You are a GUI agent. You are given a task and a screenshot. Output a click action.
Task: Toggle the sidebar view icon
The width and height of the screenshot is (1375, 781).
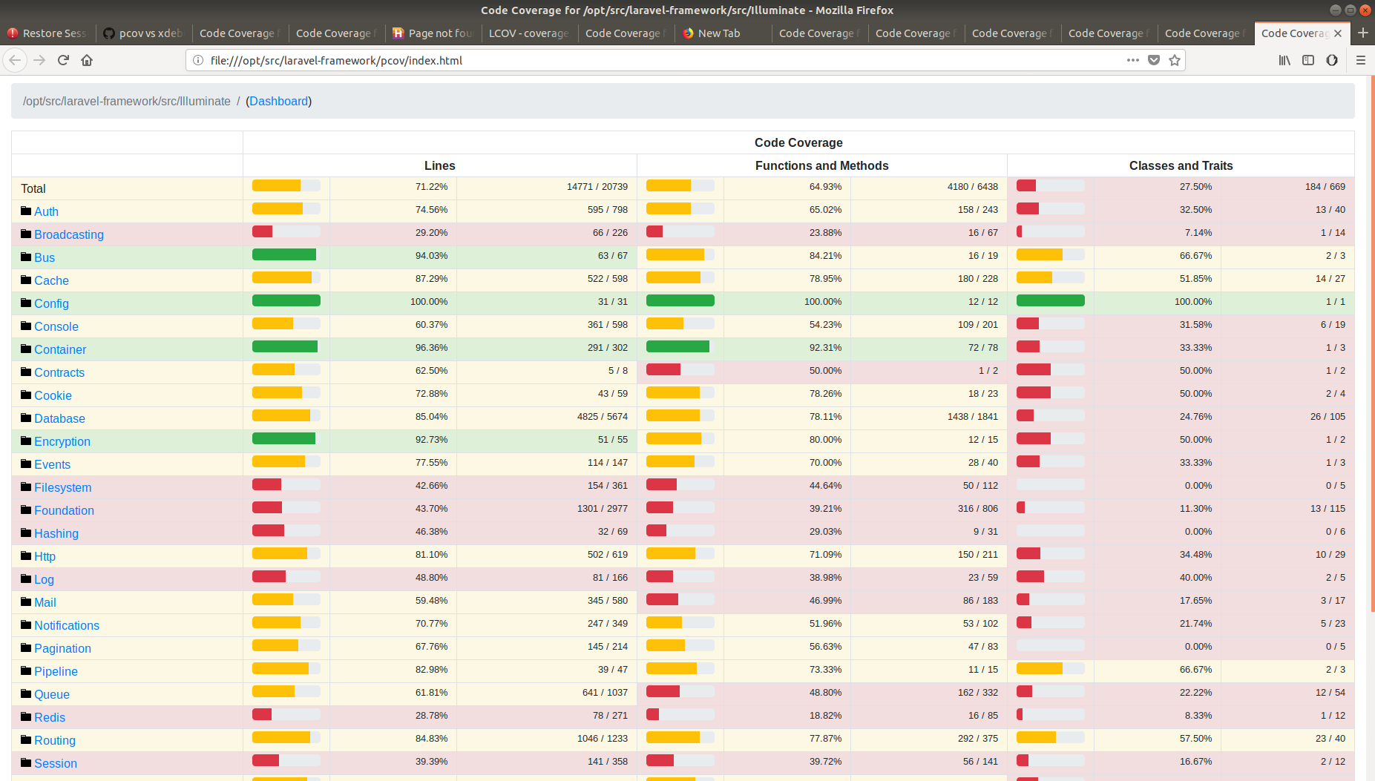pos(1308,60)
